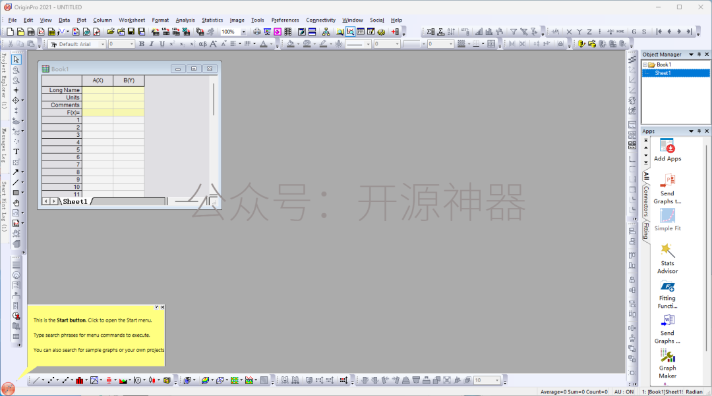Select column B(Y) header
The image size is (712, 396).
(129, 81)
